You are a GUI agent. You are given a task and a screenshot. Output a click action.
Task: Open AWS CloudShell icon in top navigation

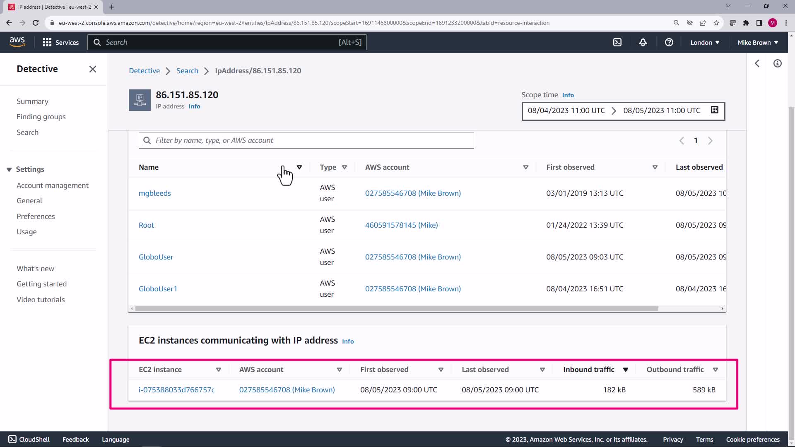(617, 42)
